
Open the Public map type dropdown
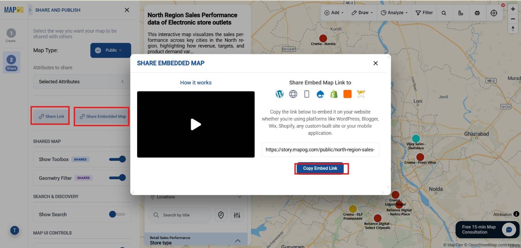tap(111, 50)
